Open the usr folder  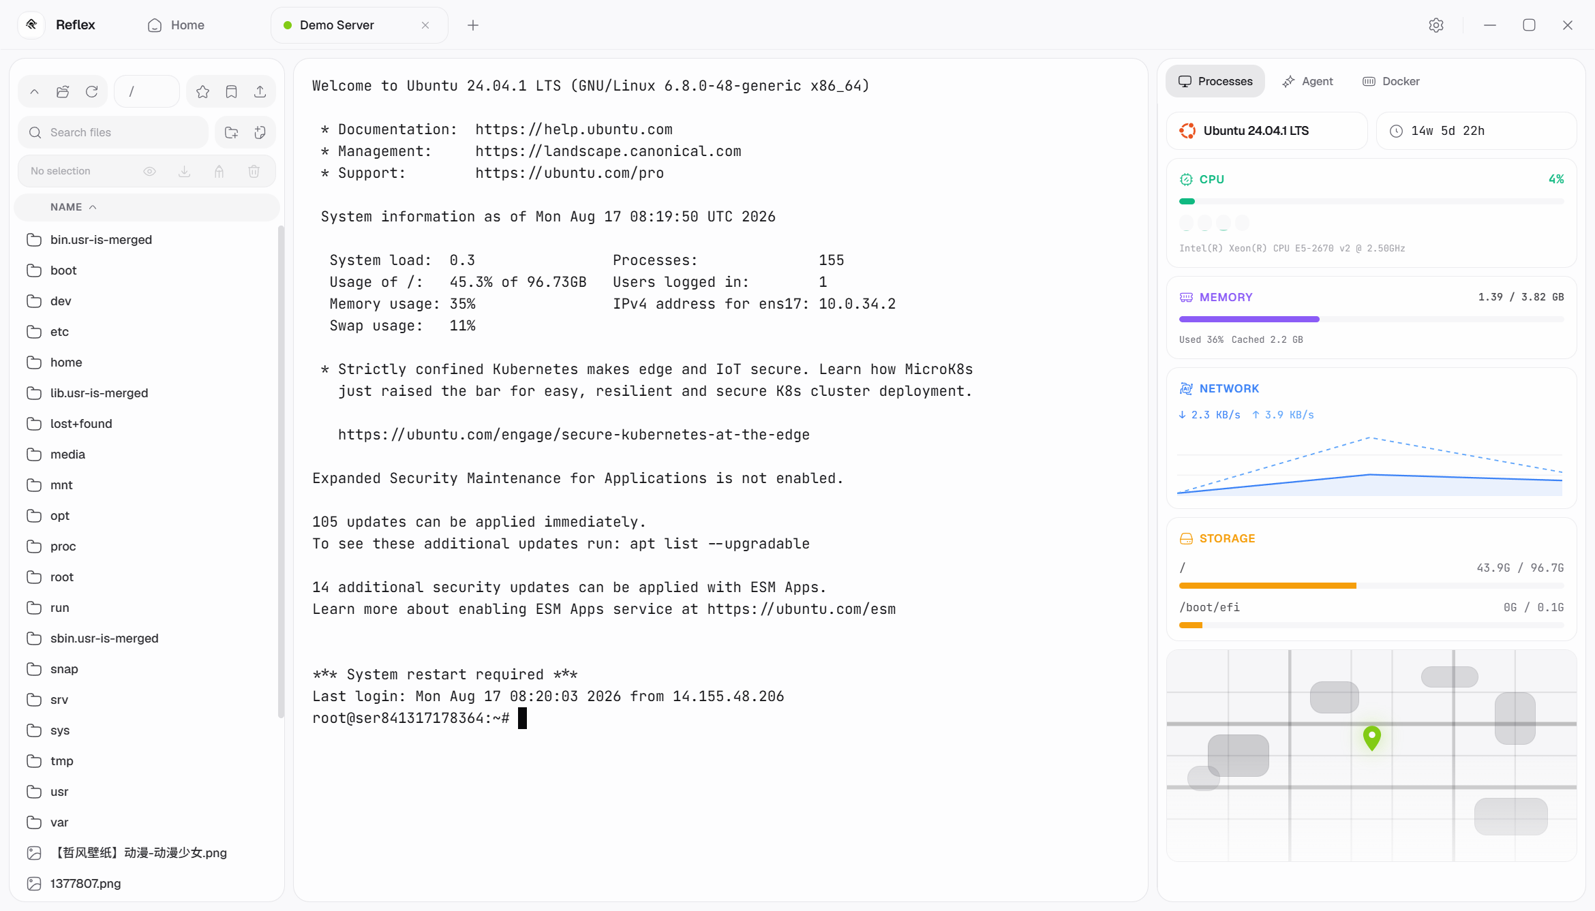(x=147, y=792)
